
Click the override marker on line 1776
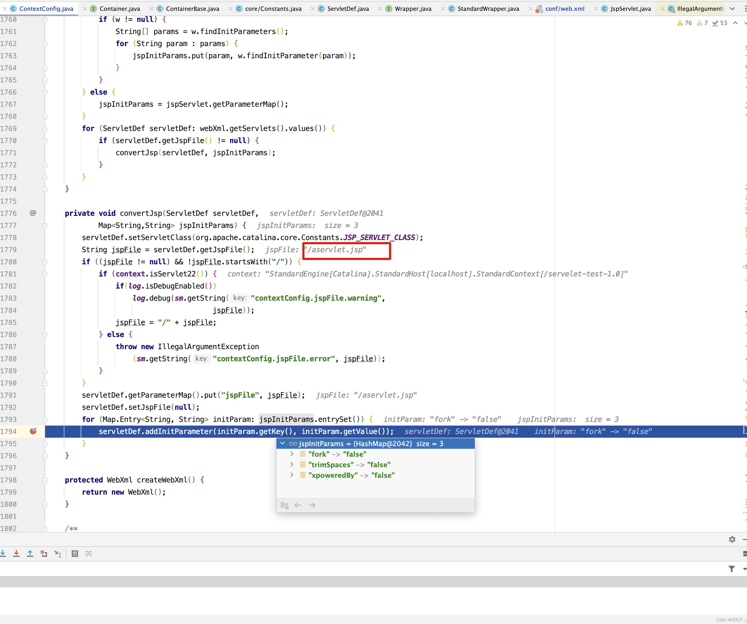point(33,213)
